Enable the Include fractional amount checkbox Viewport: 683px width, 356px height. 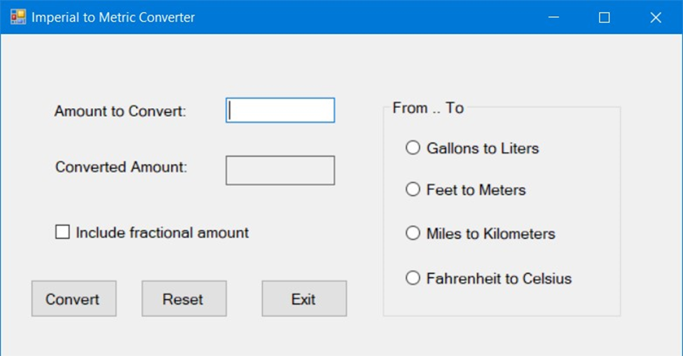click(x=63, y=232)
